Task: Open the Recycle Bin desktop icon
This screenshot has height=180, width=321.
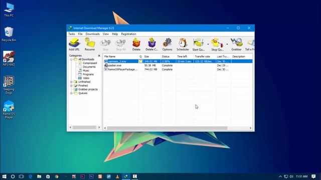Action: (x=9, y=34)
